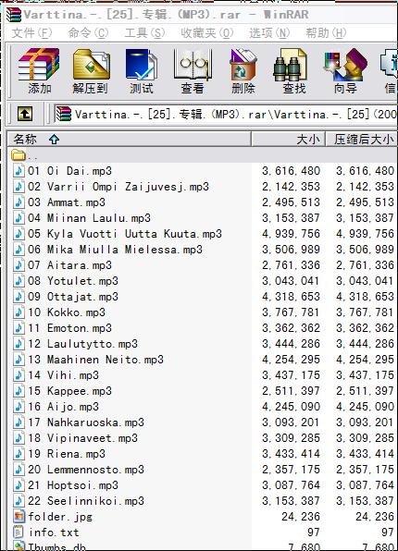This screenshot has width=398, height=551.
Task: Sort by the 名称 column header
Action: pyautogui.click(x=130, y=140)
